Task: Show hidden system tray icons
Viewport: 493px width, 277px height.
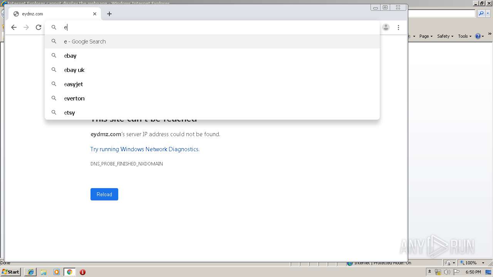Action: (x=430, y=272)
